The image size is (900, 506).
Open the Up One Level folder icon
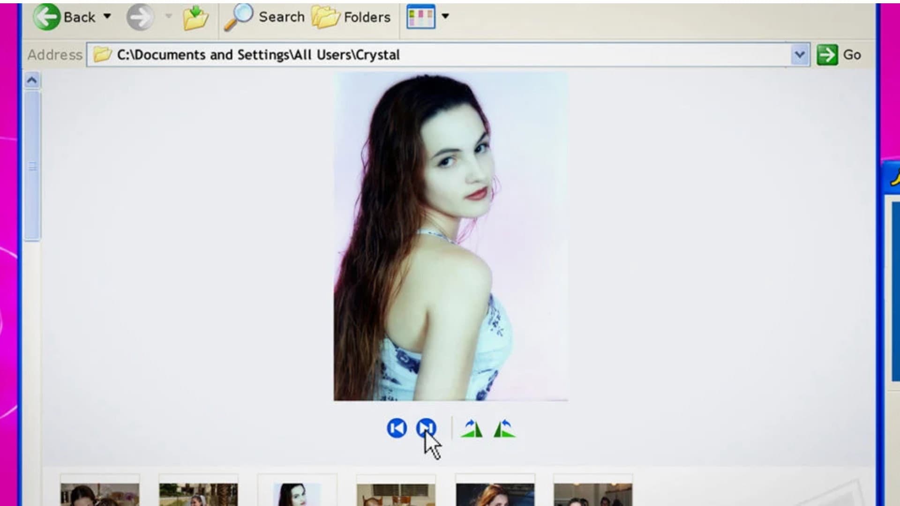pyautogui.click(x=197, y=16)
